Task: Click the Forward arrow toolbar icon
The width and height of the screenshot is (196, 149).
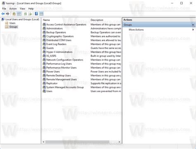Action: coord(7,14)
